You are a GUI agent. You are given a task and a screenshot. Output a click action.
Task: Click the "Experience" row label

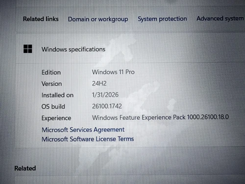click(56, 118)
